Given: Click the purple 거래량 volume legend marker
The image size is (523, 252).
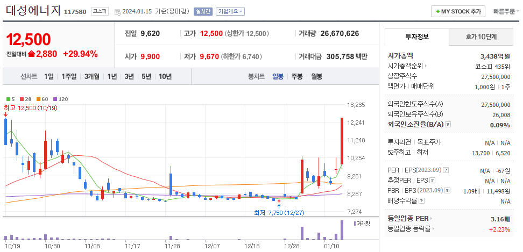Looking at the screenshot, I should 355,224.
